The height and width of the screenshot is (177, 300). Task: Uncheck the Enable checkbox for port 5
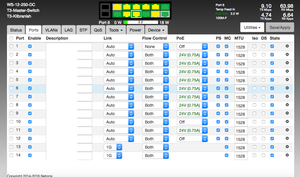pyautogui.click(x=30, y=80)
